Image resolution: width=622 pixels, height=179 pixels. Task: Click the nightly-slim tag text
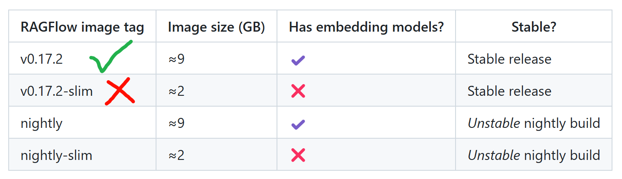click(56, 155)
